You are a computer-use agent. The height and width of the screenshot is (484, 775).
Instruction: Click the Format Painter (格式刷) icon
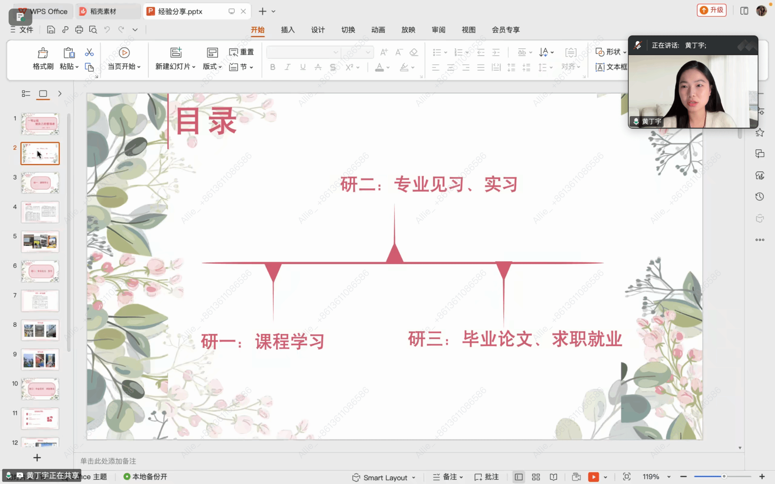pos(43,53)
